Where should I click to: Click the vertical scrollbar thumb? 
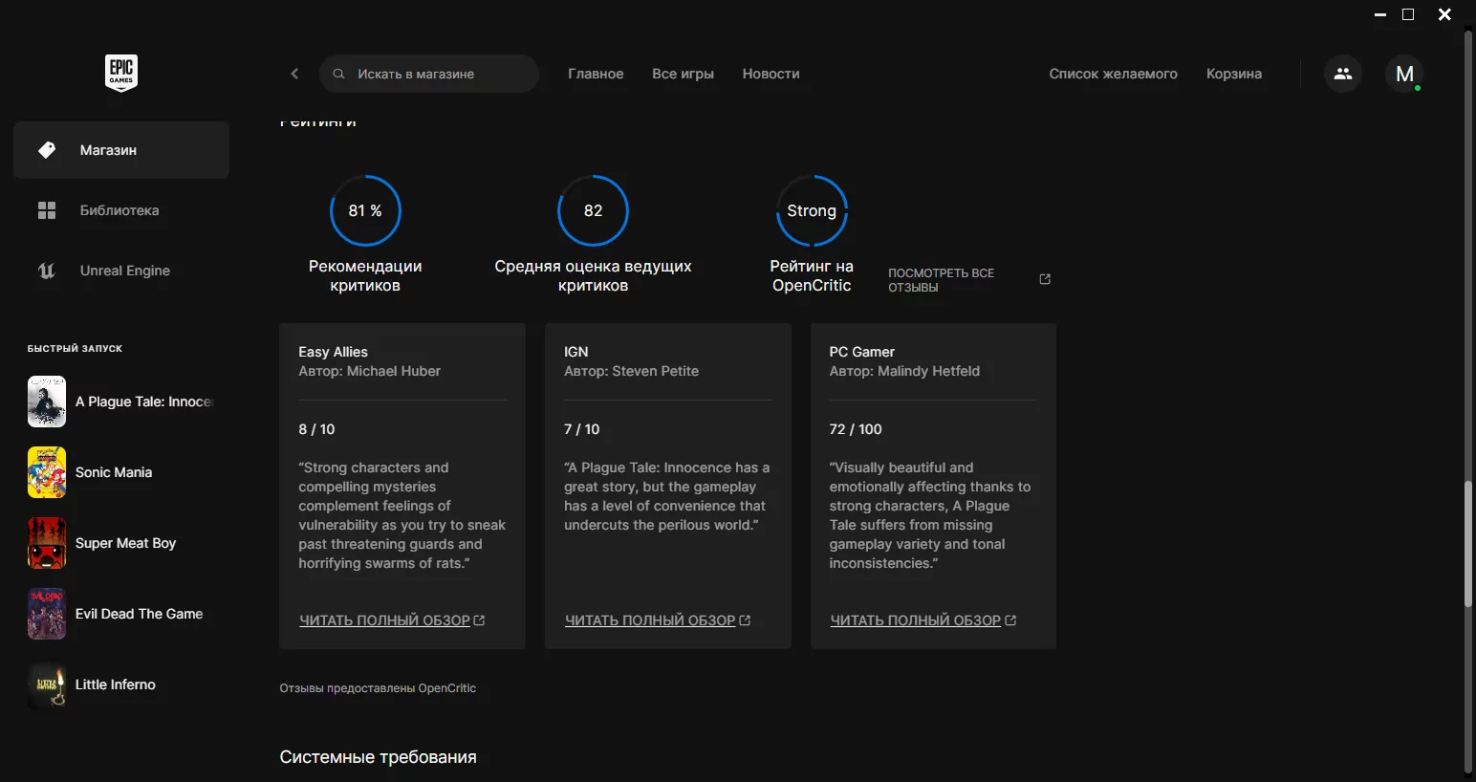pos(1469,543)
